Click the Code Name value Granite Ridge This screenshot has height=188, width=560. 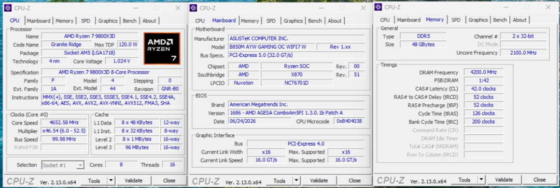[67, 44]
